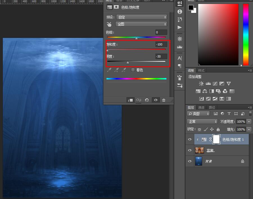Open the 类型 layer filter dropdown
This screenshot has height=199, width=253.
(198, 114)
